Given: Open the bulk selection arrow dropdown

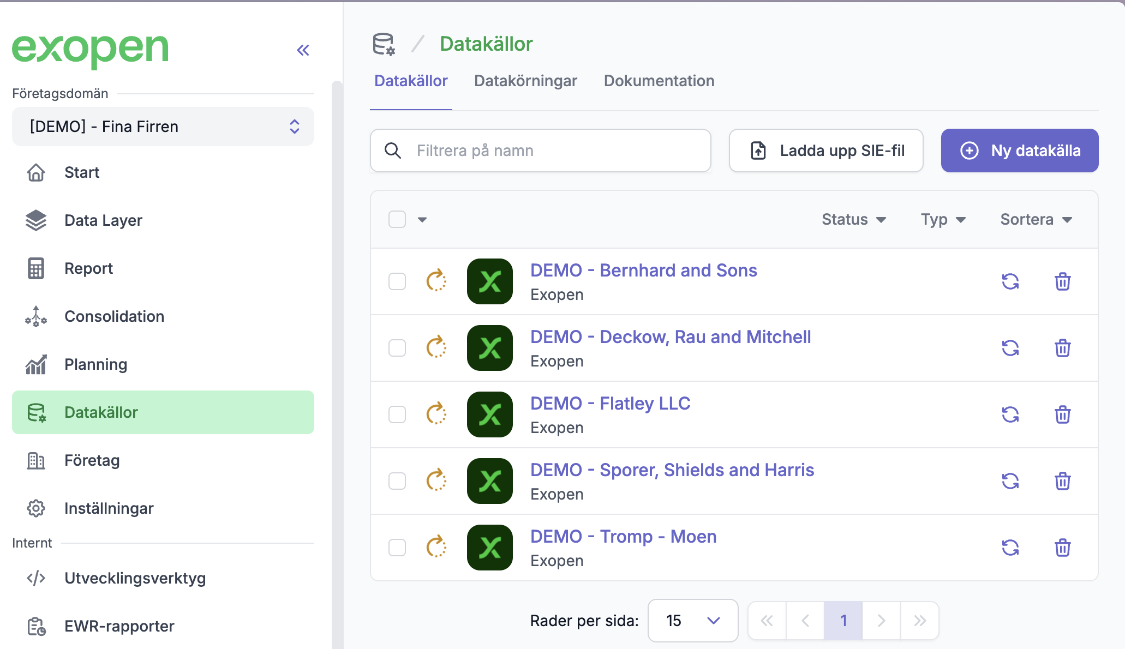Looking at the screenshot, I should [x=422, y=220].
